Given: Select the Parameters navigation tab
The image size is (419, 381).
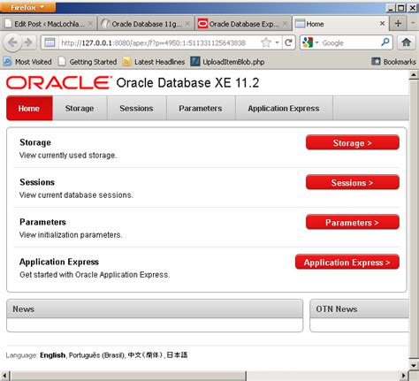Looking at the screenshot, I should click(x=201, y=108).
